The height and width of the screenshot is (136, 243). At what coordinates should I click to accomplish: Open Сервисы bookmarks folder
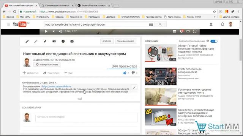pyautogui.click(x=58, y=17)
